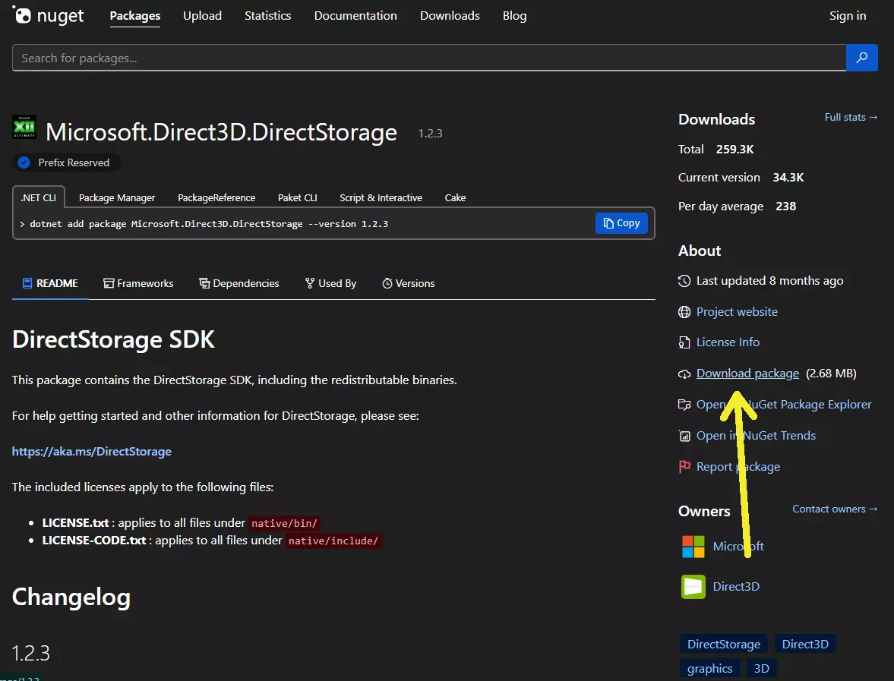The width and height of the screenshot is (894, 681).
Task: Click the Download package link
Action: pyautogui.click(x=747, y=373)
